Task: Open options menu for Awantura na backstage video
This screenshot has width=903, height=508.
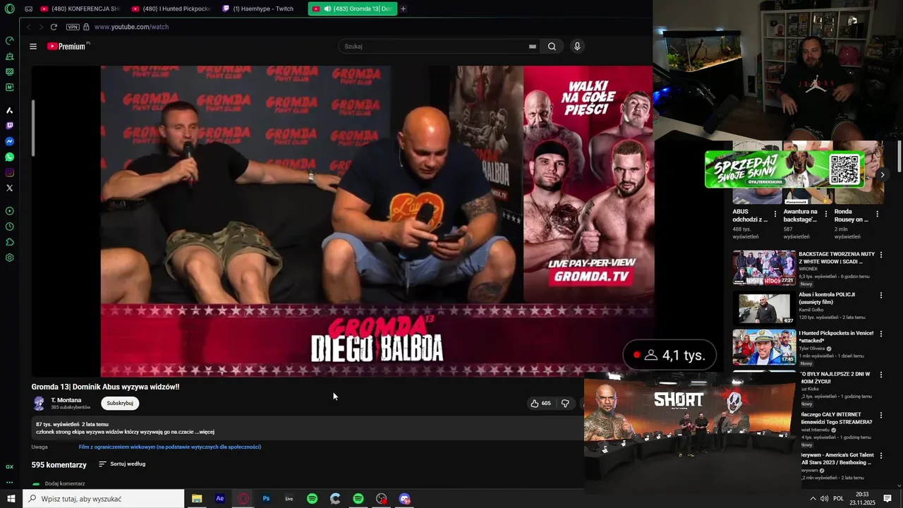Action: pyautogui.click(x=826, y=214)
